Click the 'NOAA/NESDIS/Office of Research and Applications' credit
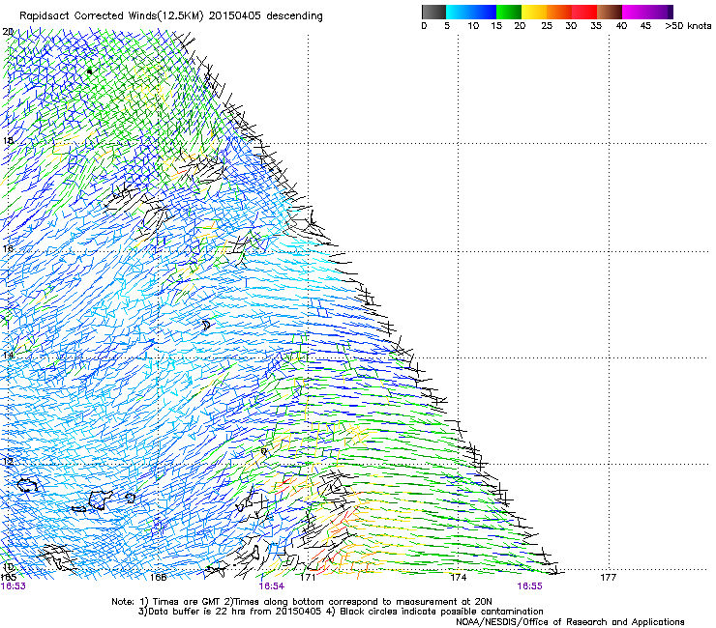The width and height of the screenshot is (716, 628). click(570, 622)
